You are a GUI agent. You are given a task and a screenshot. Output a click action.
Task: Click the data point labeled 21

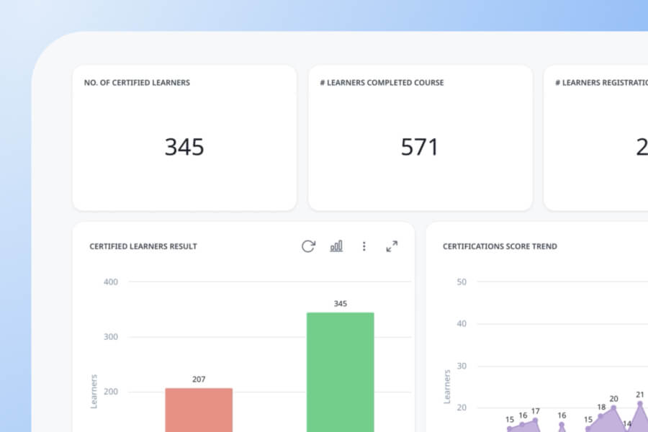tap(640, 403)
